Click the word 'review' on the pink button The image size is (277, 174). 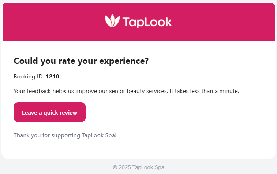pyautogui.click(x=68, y=112)
